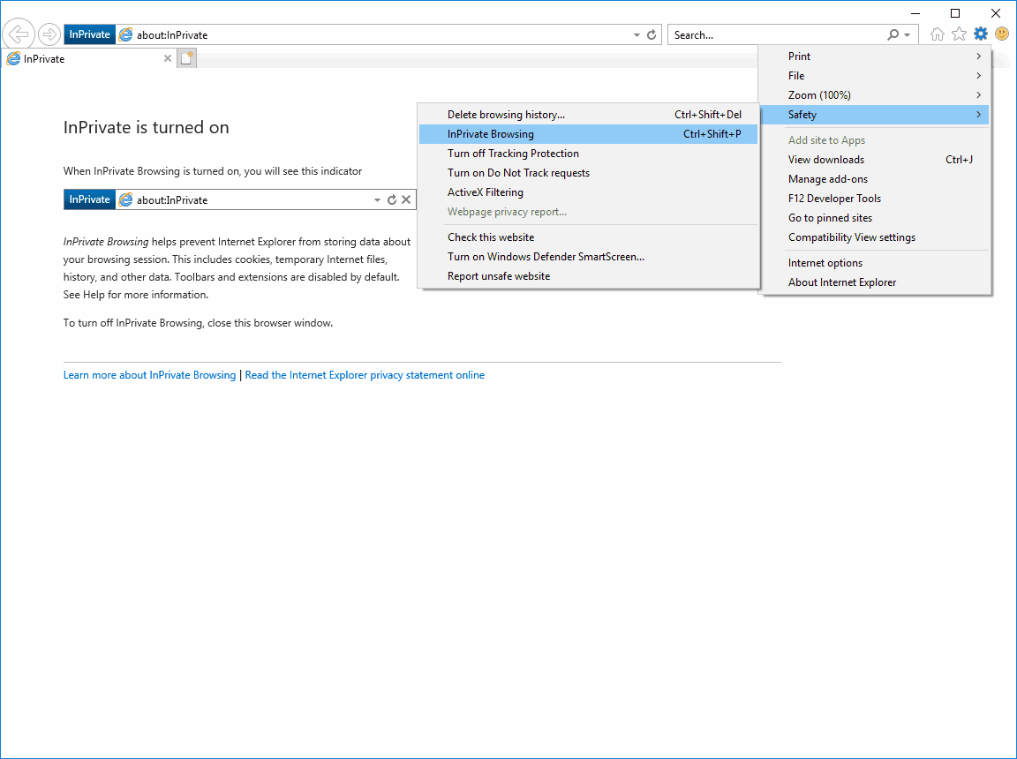The height and width of the screenshot is (759, 1017).
Task: Click the Home icon in the toolbar
Action: pyautogui.click(x=938, y=34)
